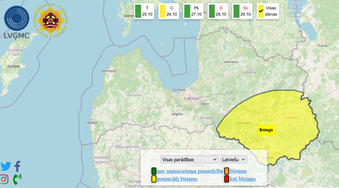Click the LVĢMC logo
Viewport: 339px width, 188px height.
(x=17, y=22)
